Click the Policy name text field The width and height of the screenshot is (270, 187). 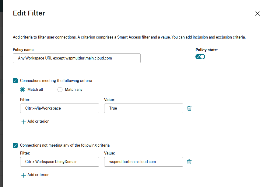coord(76,58)
